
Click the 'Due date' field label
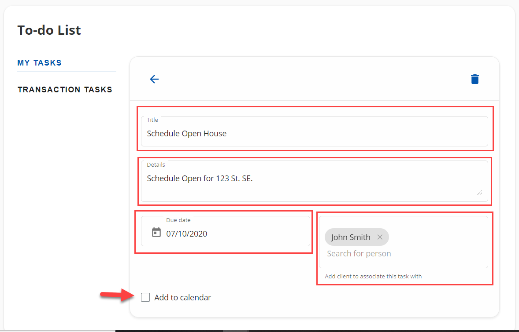(178, 220)
